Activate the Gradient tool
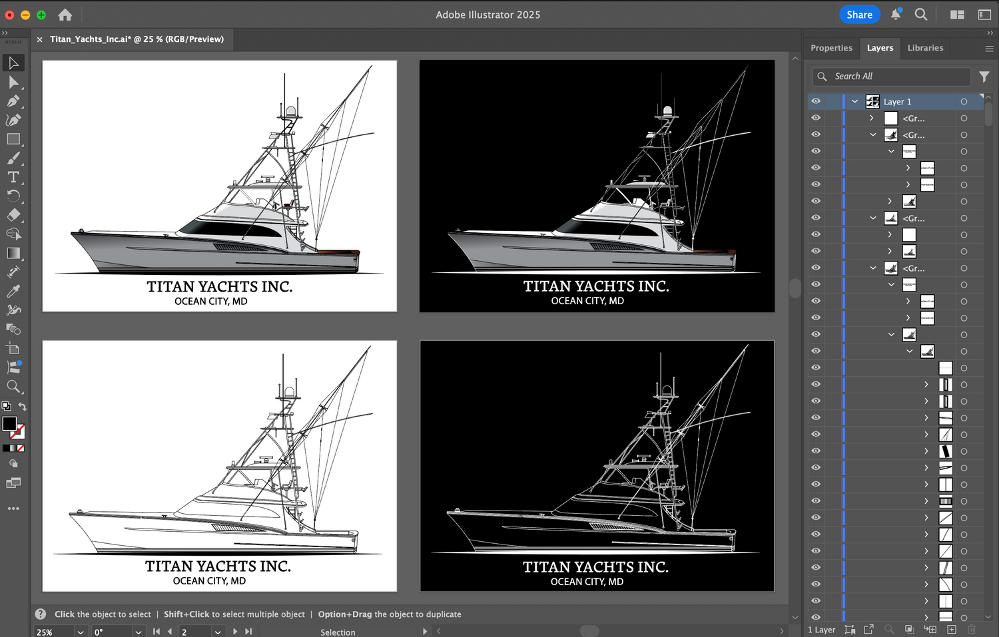 tap(13, 253)
